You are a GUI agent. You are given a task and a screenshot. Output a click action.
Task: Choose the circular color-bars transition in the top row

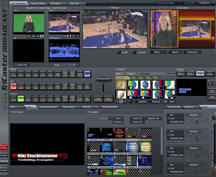145,85
